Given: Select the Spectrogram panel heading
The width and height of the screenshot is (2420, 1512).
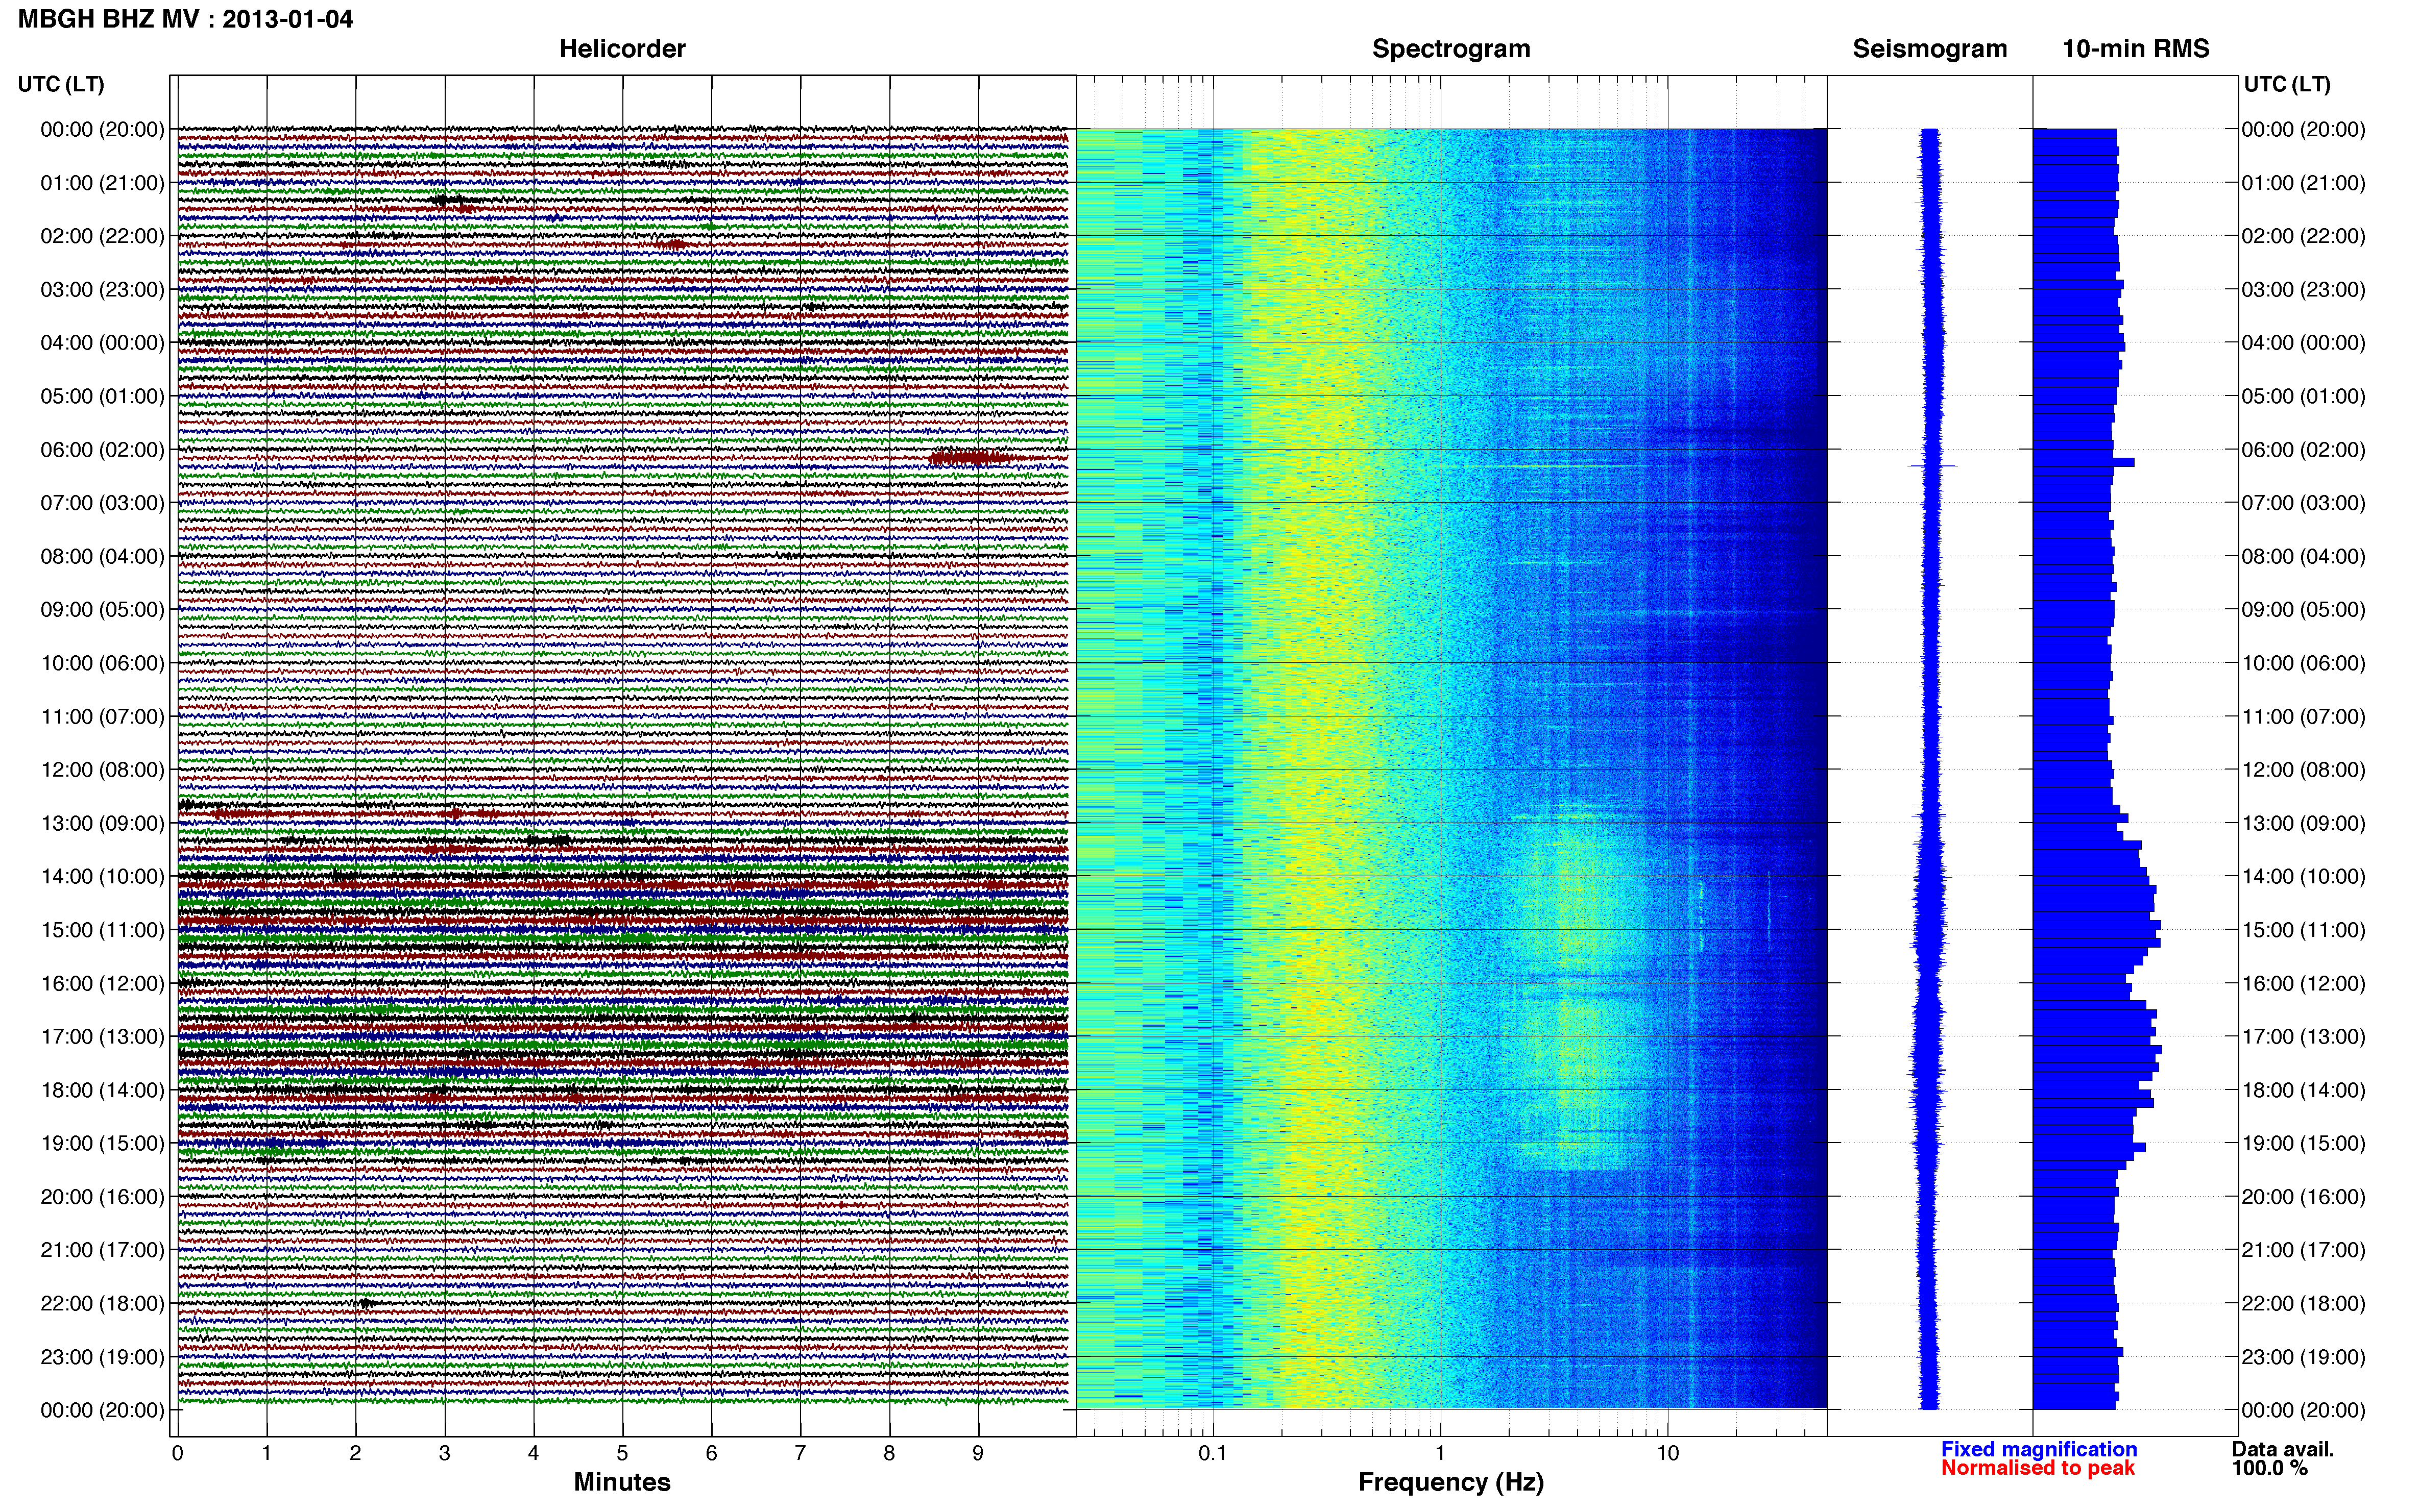Looking at the screenshot, I should pos(1450,49).
